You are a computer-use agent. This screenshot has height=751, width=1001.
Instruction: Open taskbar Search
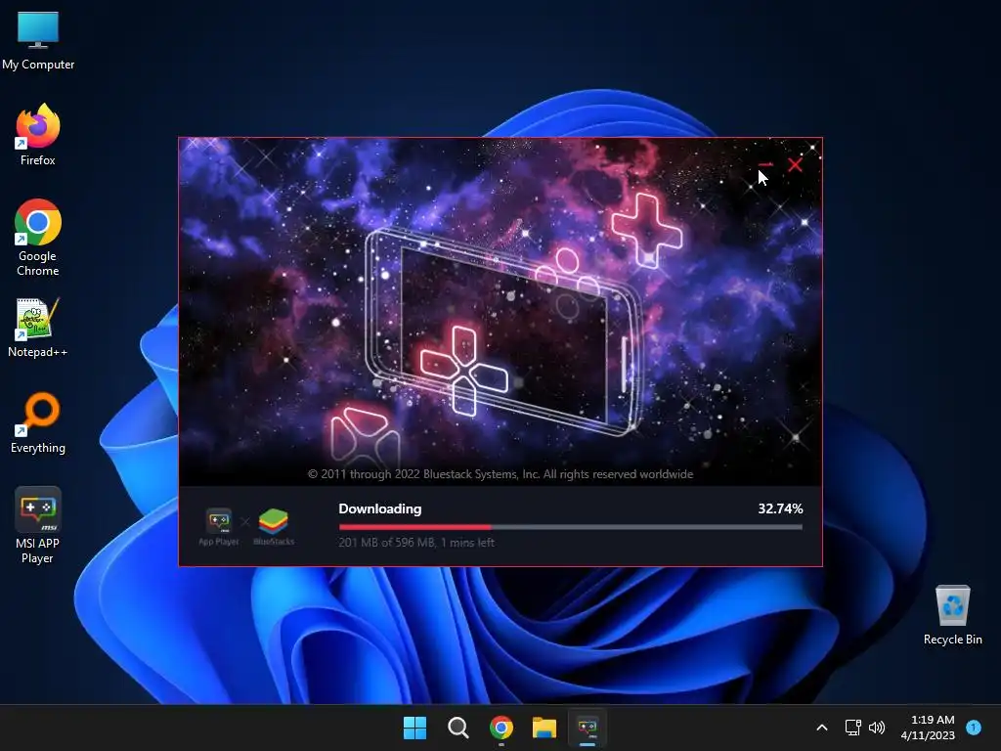457,728
